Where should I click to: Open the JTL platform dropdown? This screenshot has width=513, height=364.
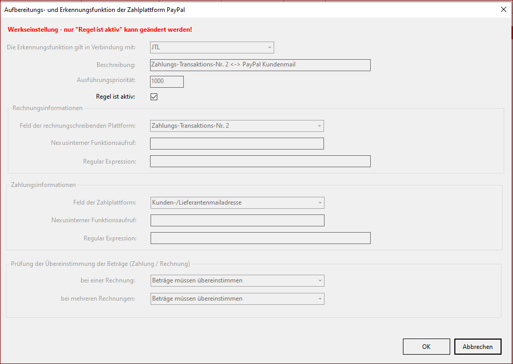coord(212,48)
